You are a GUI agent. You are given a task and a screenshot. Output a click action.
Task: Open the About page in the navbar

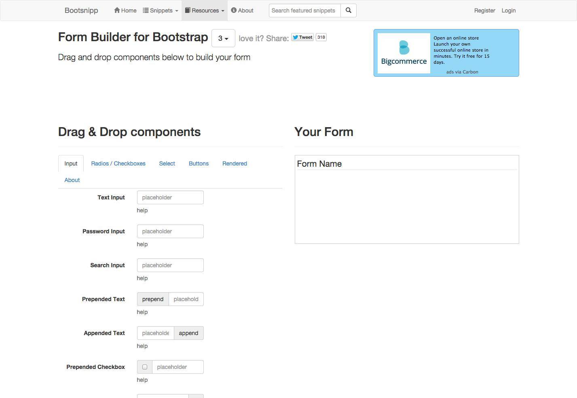click(x=242, y=10)
